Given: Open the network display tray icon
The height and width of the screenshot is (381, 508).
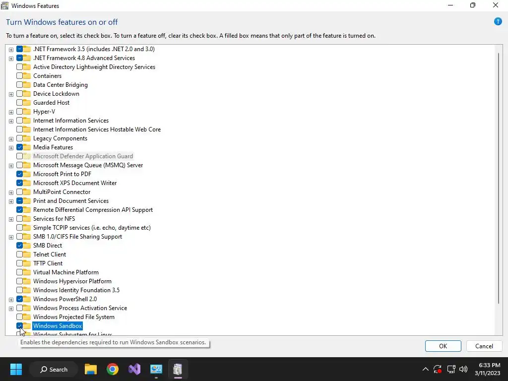Looking at the screenshot, I should click(451, 369).
